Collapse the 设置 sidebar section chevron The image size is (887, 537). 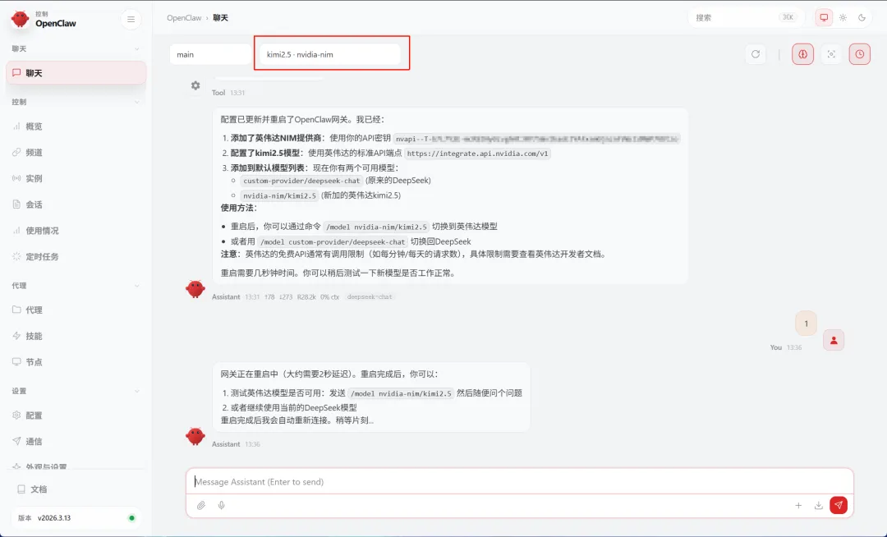coord(137,391)
